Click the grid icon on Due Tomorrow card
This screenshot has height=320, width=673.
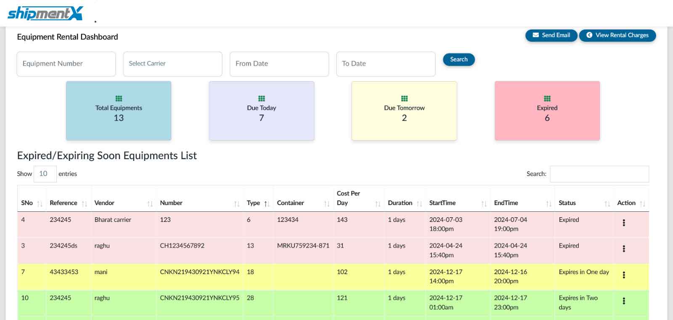[404, 99]
